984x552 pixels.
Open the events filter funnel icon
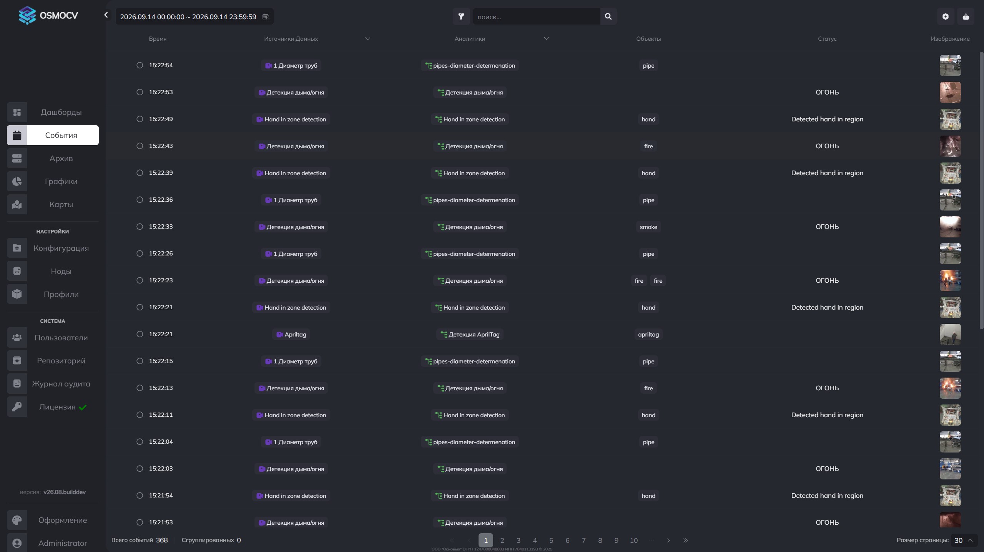click(461, 17)
